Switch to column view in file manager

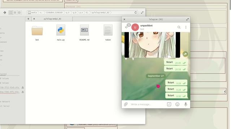19,13
